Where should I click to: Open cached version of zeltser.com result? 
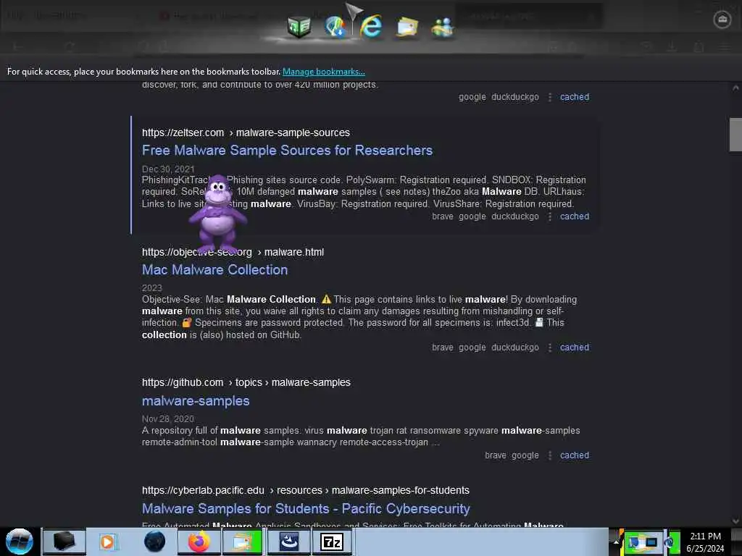(575, 216)
